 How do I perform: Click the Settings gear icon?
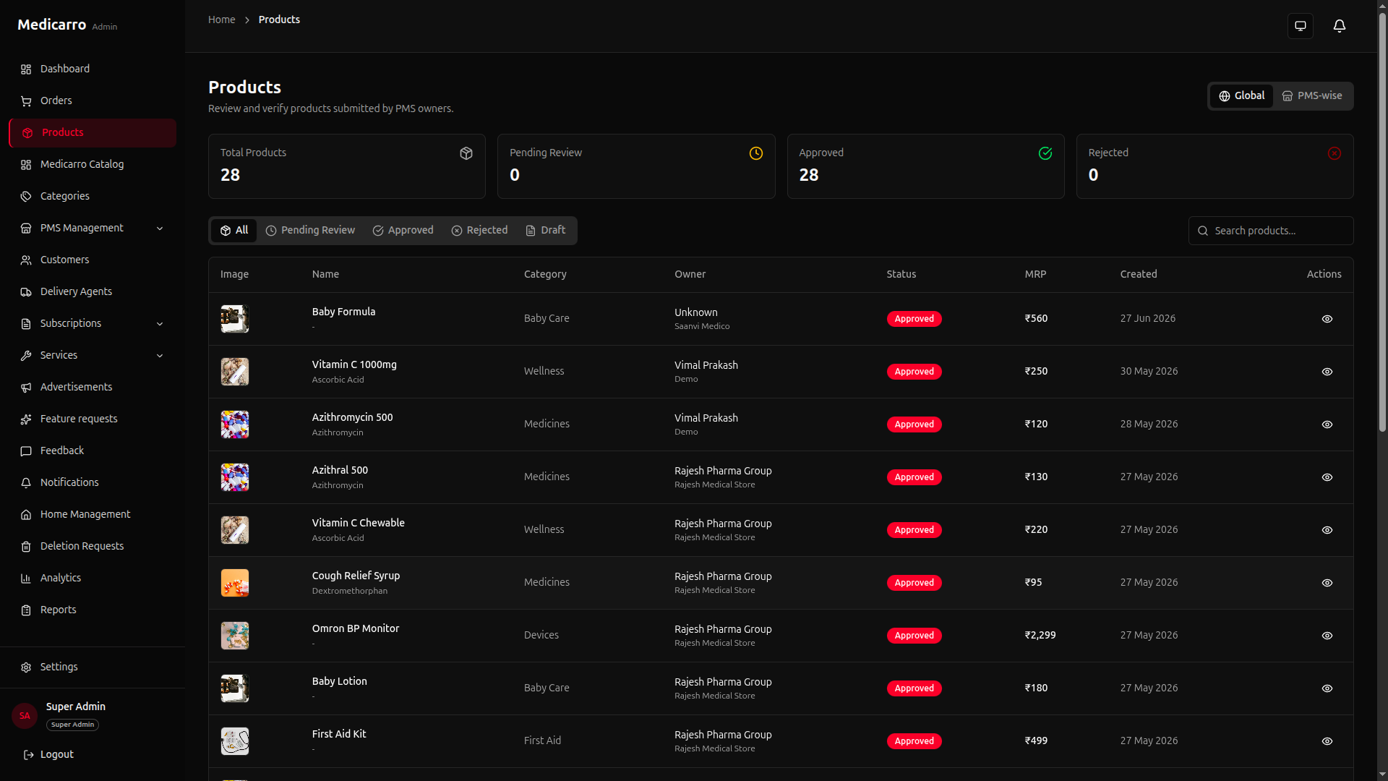[x=26, y=667]
